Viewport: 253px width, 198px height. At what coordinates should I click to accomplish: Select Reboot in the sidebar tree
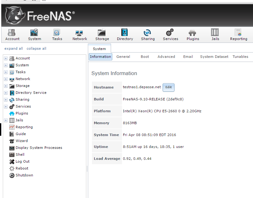(22, 169)
